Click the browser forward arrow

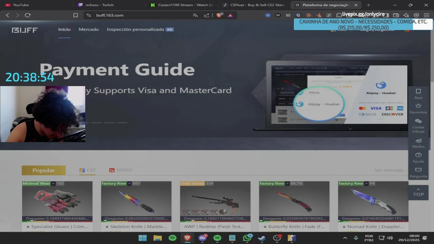[17, 15]
